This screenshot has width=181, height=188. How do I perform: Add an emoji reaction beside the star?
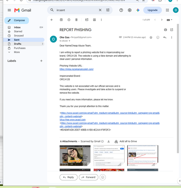(158, 37)
